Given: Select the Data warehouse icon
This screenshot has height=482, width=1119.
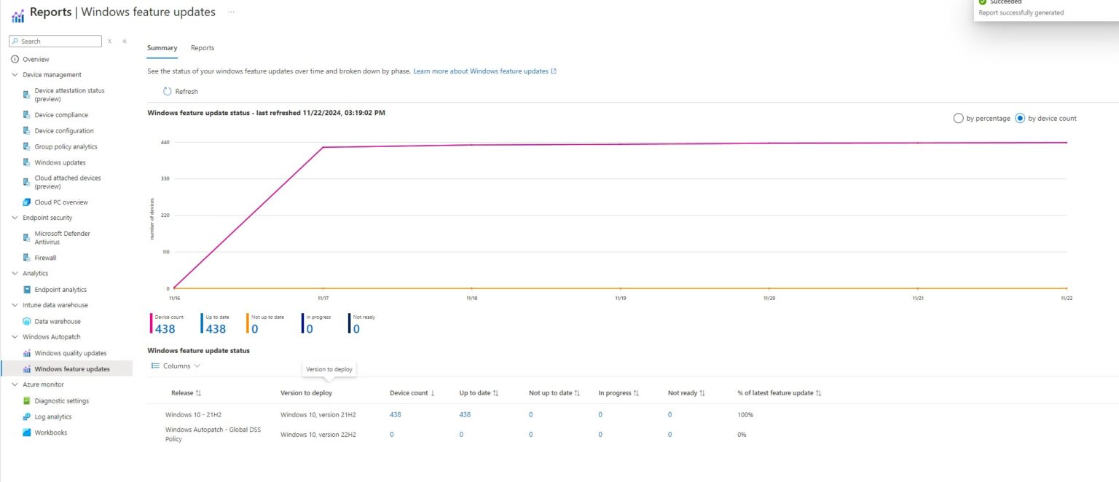Looking at the screenshot, I should [x=26, y=321].
